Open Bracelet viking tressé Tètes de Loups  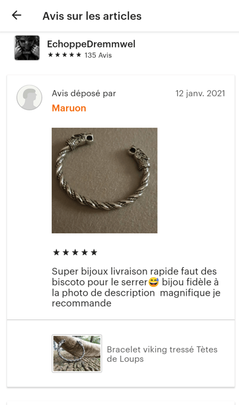point(162,354)
